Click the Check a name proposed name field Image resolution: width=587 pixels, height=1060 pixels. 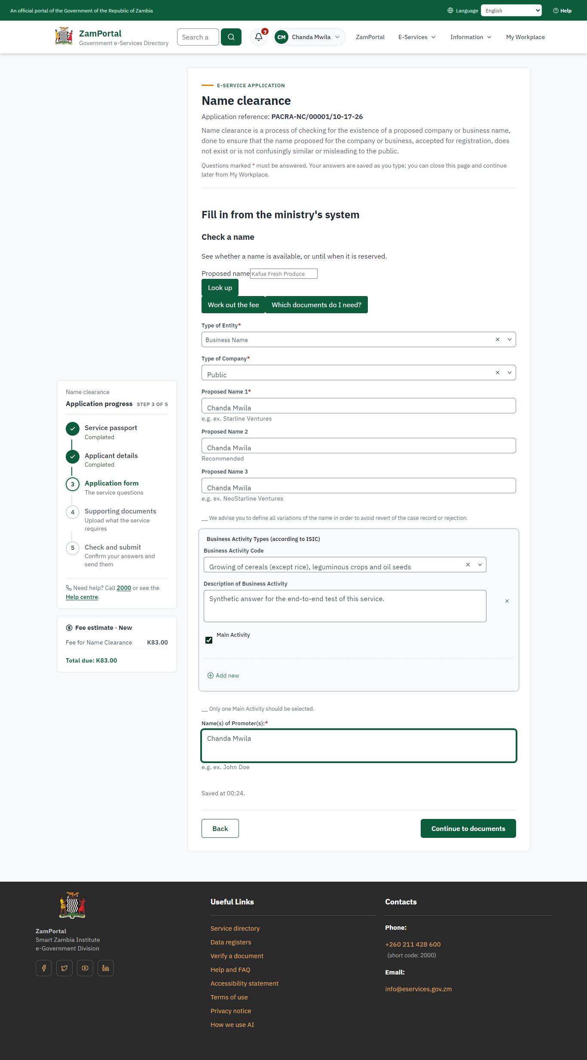pos(284,274)
